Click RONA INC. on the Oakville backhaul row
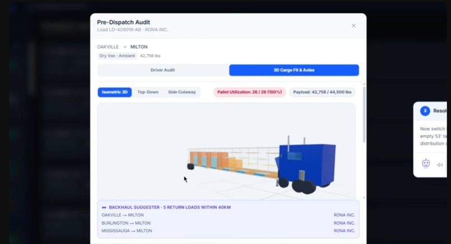Image resolution: width=451 pixels, height=244 pixels. click(344, 215)
